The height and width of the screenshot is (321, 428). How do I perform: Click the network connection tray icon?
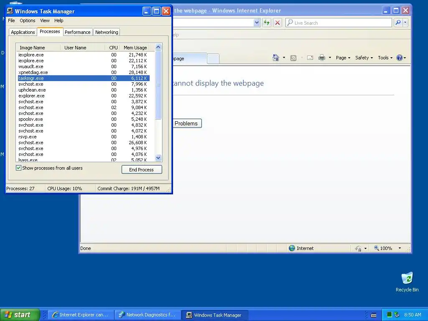(397, 315)
